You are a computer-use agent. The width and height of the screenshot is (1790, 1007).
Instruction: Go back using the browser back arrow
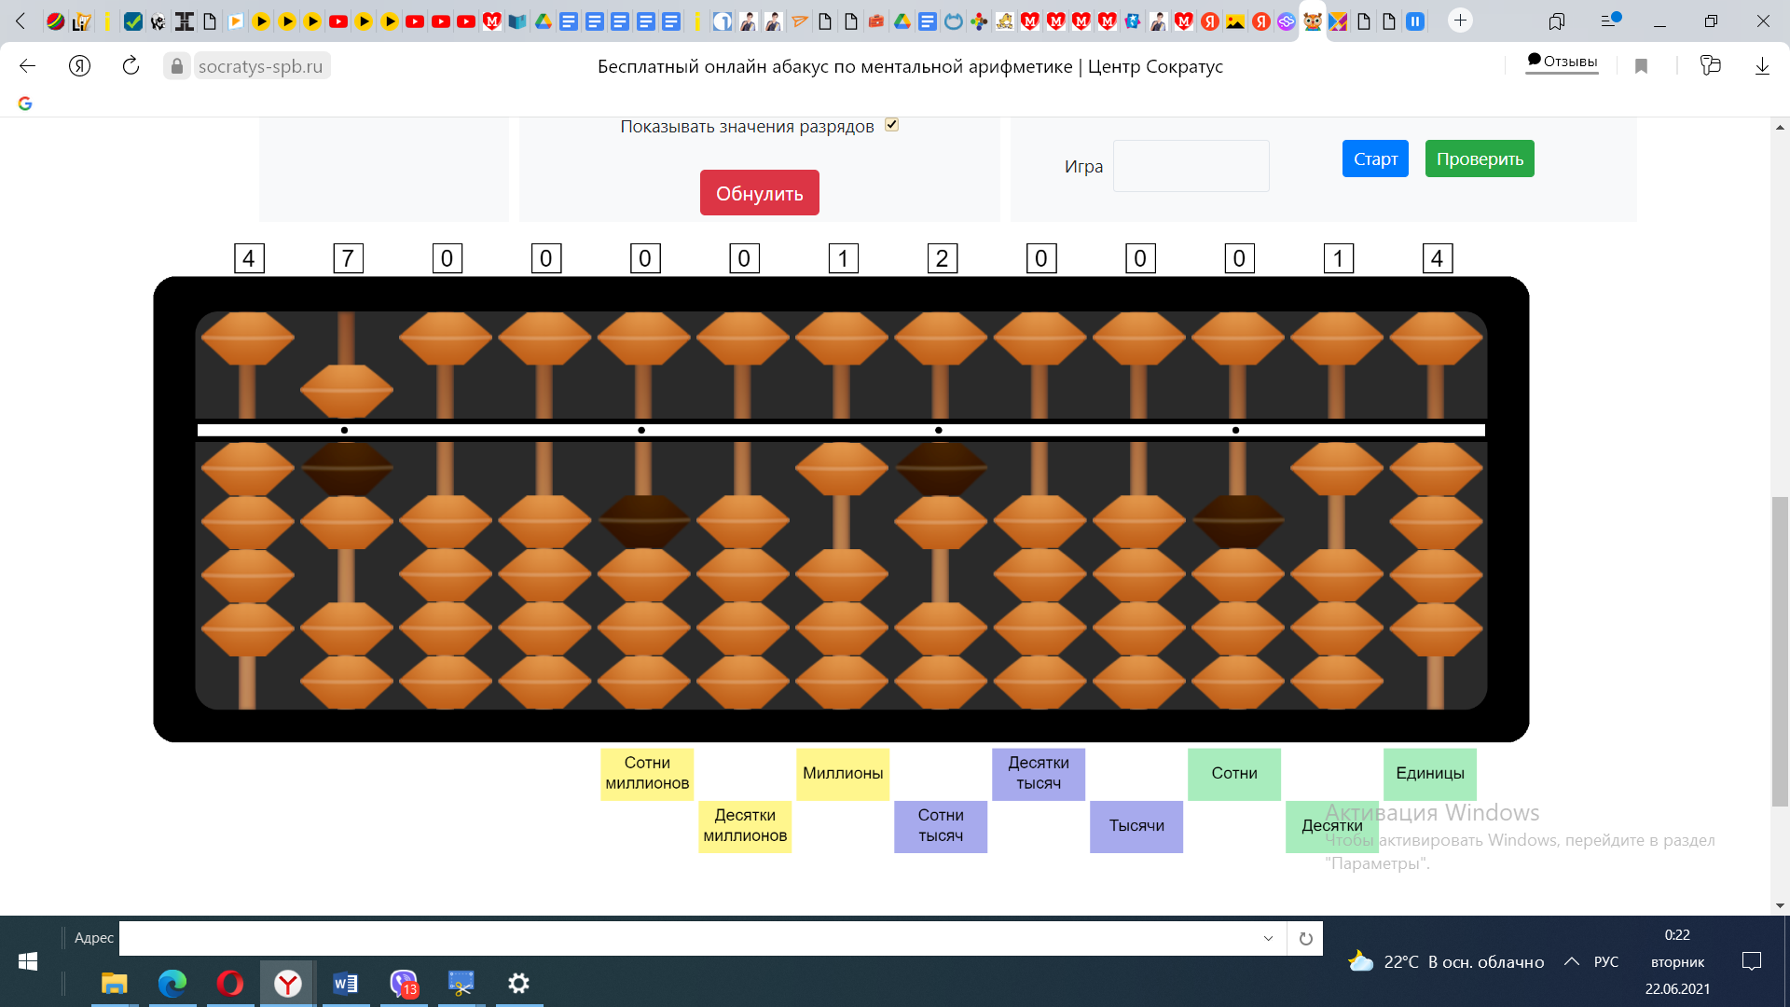pyautogui.click(x=27, y=66)
